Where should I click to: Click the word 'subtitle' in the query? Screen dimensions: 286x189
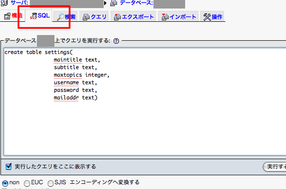pos(66,67)
